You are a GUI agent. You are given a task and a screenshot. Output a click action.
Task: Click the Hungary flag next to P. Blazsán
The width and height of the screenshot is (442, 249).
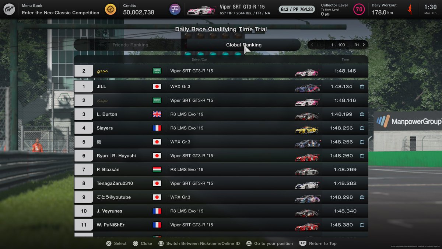[x=157, y=170]
